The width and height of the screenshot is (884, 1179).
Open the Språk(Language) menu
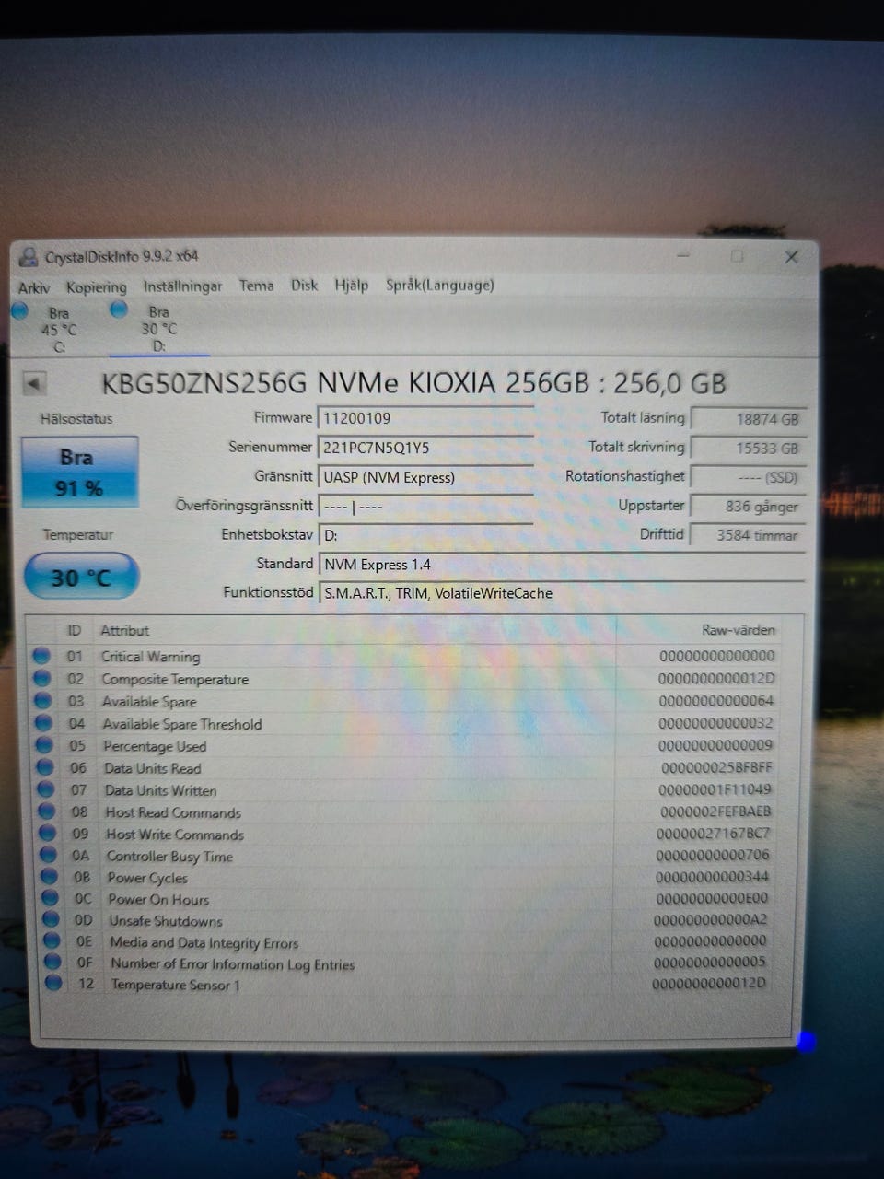tap(440, 286)
